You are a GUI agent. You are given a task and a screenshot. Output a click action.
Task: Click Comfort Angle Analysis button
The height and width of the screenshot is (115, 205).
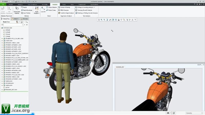67,13
